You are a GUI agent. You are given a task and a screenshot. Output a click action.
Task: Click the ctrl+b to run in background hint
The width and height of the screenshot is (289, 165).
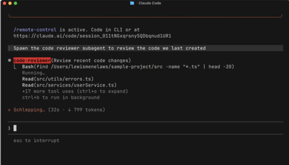point(61,97)
